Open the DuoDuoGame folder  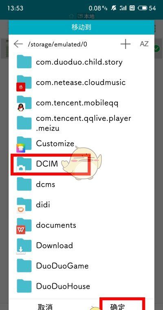pos(81,266)
